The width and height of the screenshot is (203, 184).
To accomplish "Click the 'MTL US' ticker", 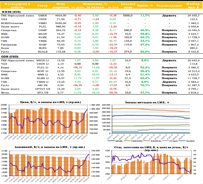I will point(43,93).
